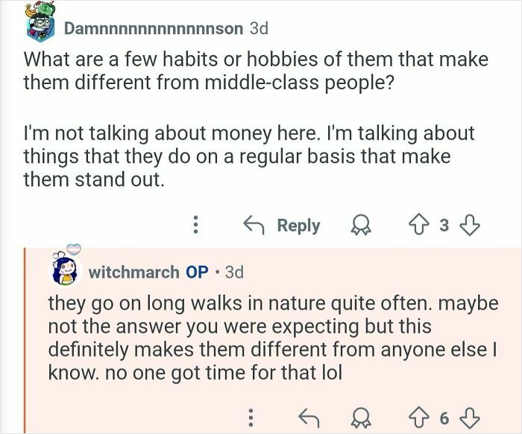This screenshot has width=522, height=434.
Task: Reply to witchmarch's comment via arrow icon
Action: point(309,418)
